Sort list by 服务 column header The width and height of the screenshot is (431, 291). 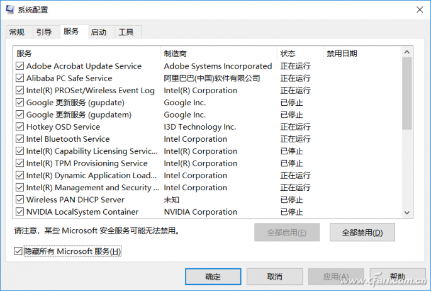pyautogui.click(x=87, y=54)
